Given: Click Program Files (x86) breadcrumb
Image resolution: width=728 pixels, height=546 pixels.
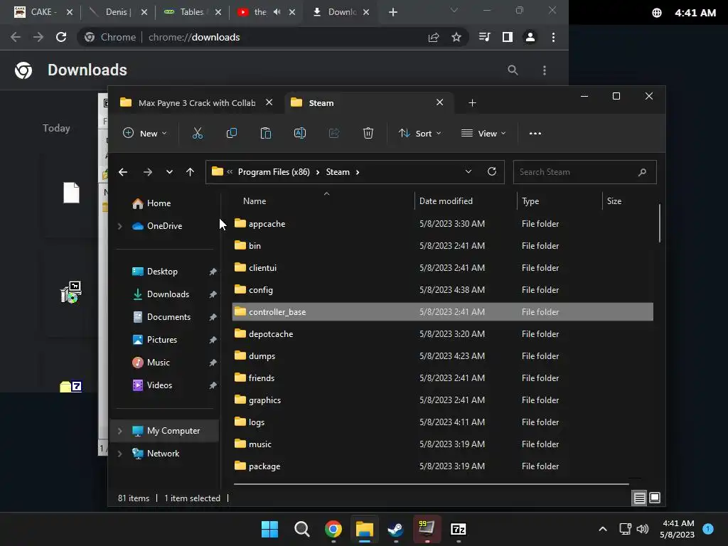Looking at the screenshot, I should (x=274, y=172).
